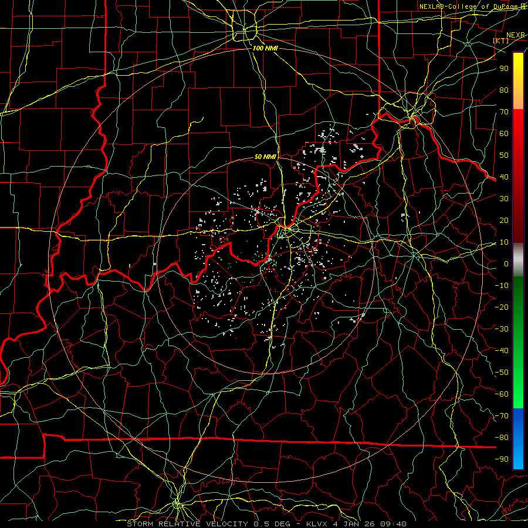Select the 90 value on the velocity scale
528x528 pixels.
(x=504, y=69)
